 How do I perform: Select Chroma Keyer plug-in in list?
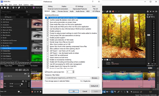click(x=7, y=53)
